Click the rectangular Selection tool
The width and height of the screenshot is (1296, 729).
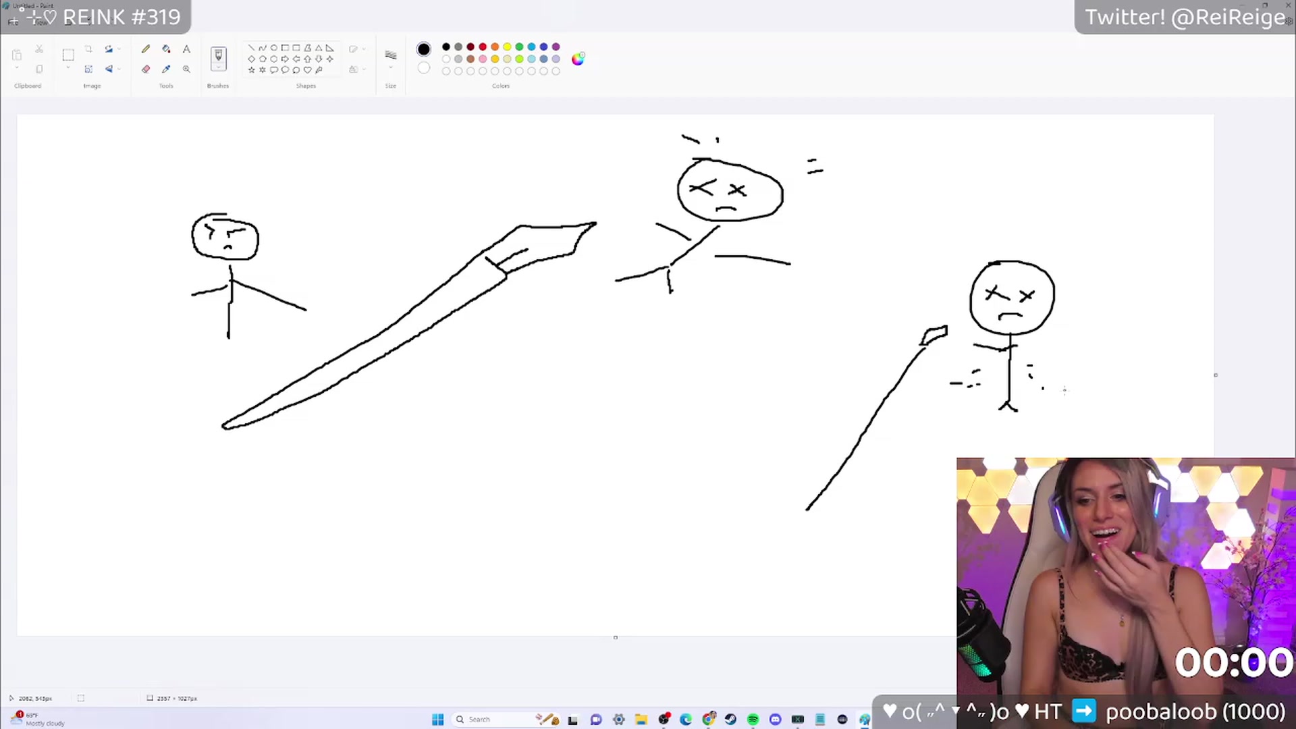(68, 55)
